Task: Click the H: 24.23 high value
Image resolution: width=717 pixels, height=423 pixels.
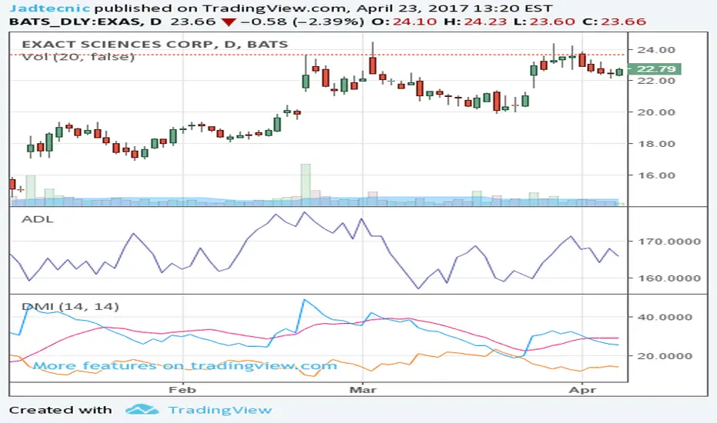Action: tap(475, 22)
